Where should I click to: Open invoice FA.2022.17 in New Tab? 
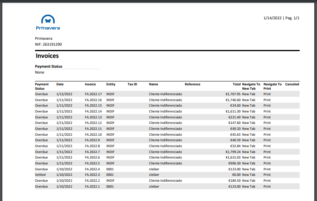coord(249,94)
